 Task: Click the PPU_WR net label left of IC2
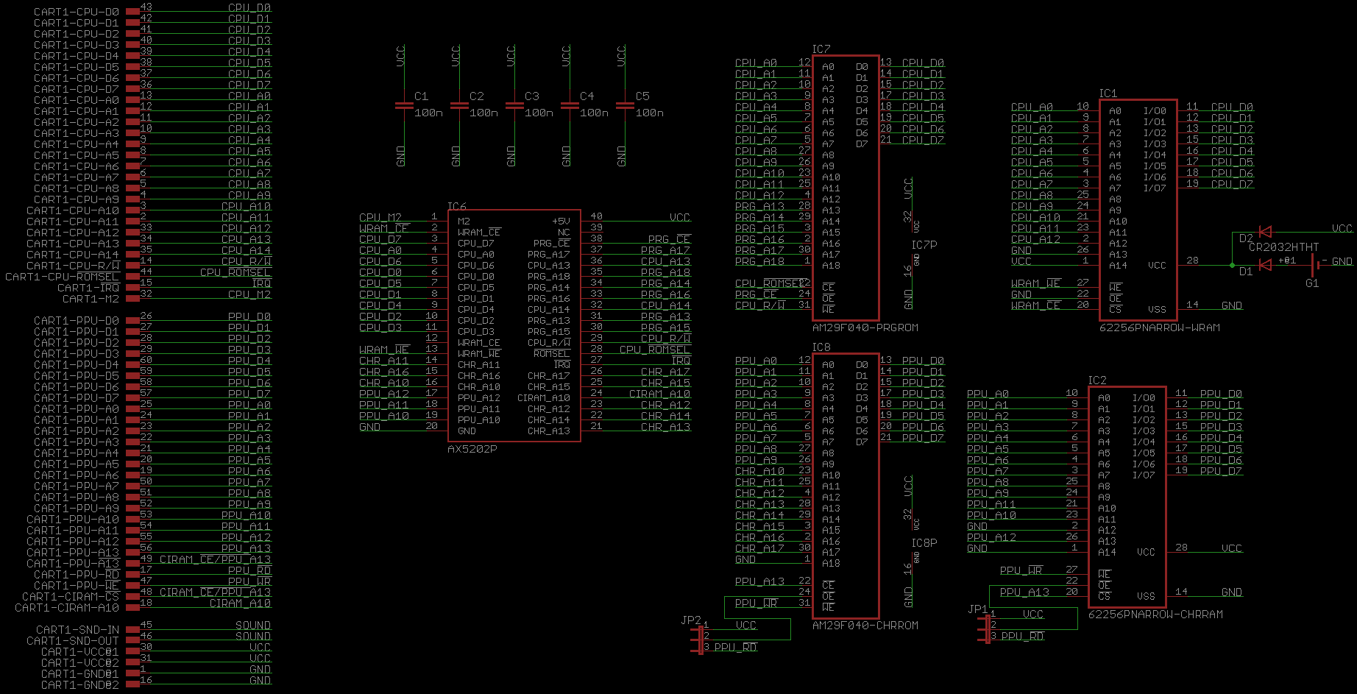pos(1021,570)
